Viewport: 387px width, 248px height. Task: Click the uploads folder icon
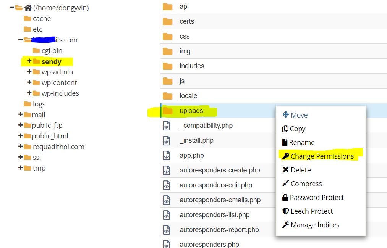tap(167, 111)
